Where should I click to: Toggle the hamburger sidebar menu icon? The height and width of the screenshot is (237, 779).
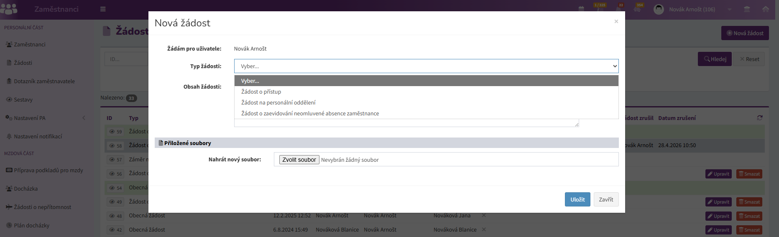point(103,9)
